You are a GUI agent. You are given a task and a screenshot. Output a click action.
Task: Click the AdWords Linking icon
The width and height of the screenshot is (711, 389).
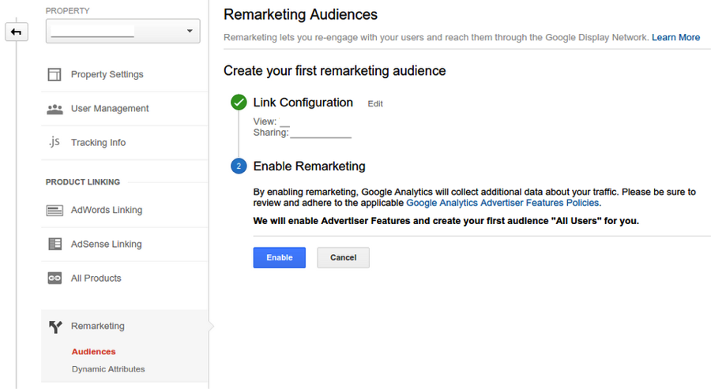(55, 210)
